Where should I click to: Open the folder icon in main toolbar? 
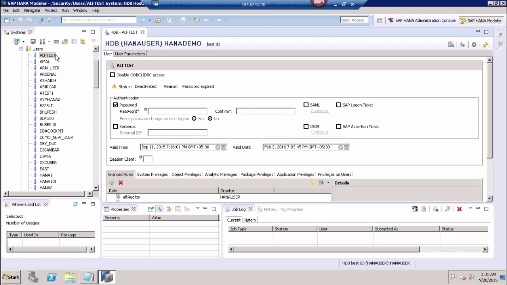coord(158,20)
